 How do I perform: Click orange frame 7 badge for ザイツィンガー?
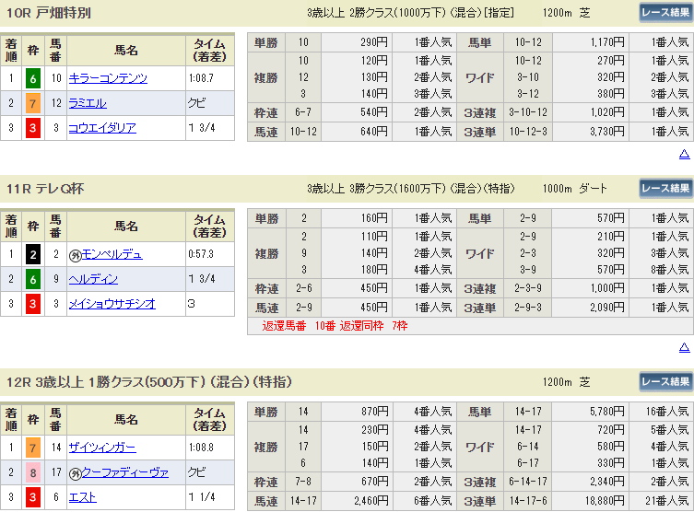(x=33, y=448)
